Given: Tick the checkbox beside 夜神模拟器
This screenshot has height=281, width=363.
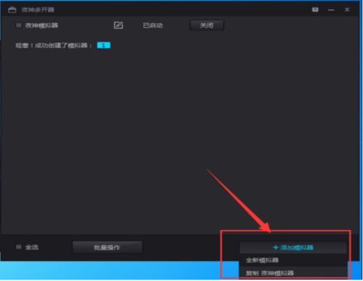Looking at the screenshot, I should (x=18, y=25).
